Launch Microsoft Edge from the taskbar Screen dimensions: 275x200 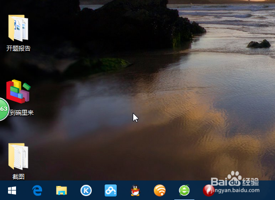[37, 190]
